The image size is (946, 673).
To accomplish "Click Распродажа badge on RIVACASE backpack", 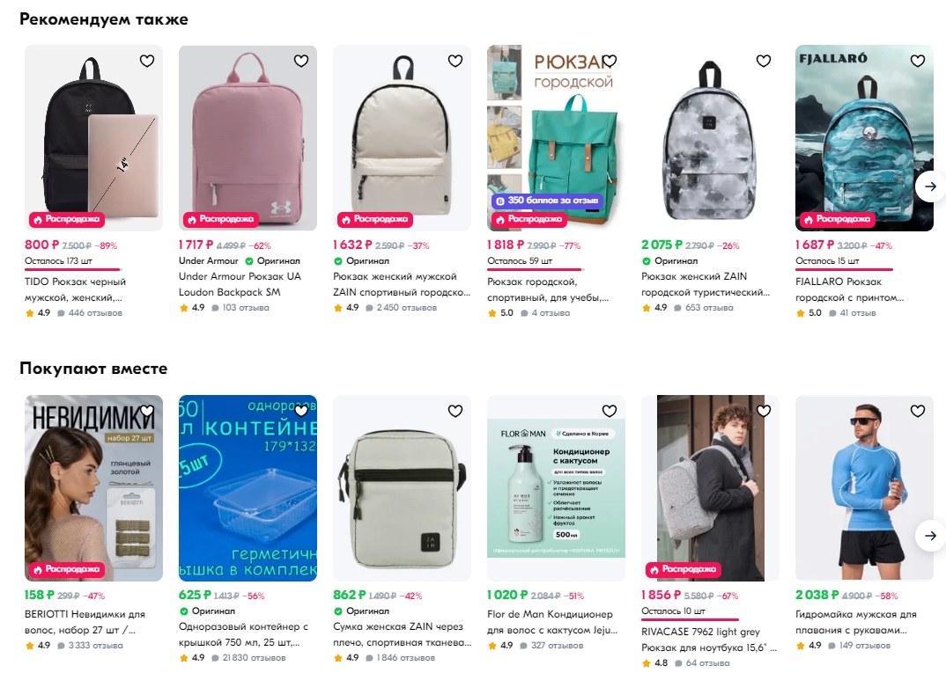I will click(683, 569).
